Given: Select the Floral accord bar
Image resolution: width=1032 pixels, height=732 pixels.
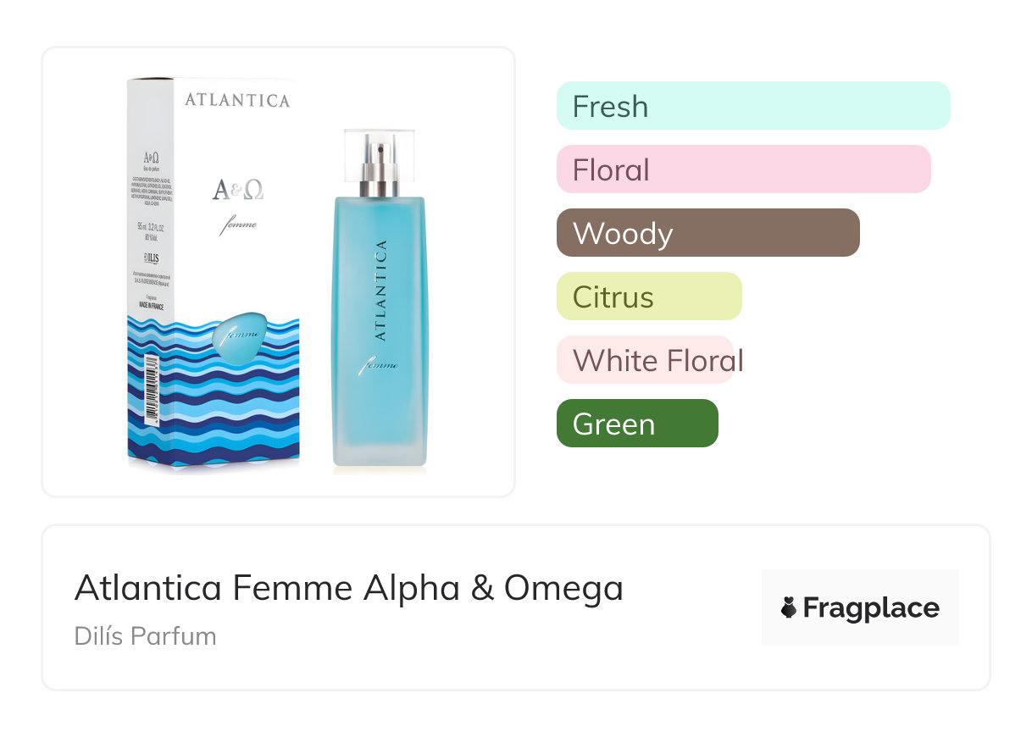Looking at the screenshot, I should pos(743,169).
